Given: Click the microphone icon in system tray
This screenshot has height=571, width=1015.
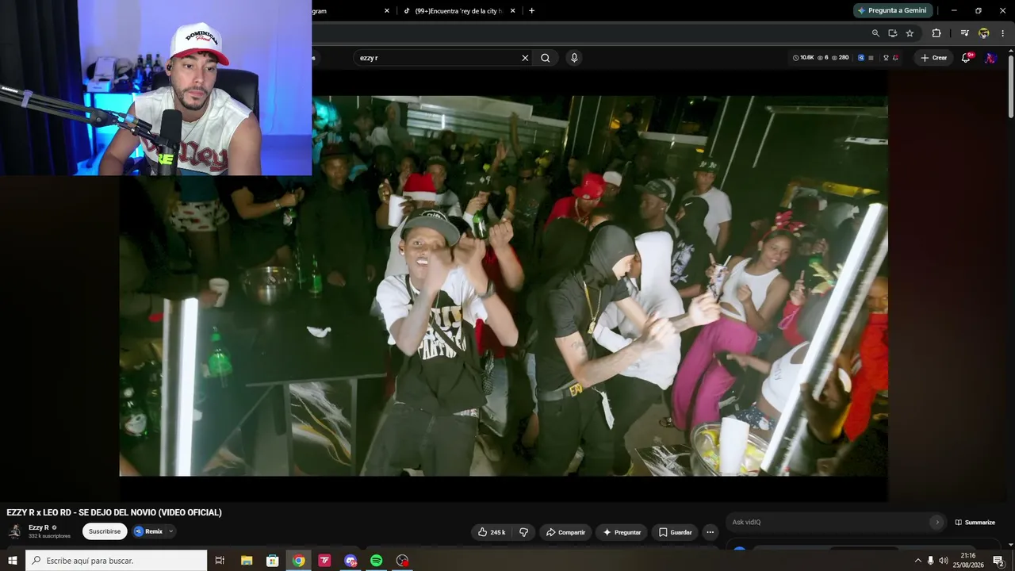Looking at the screenshot, I should click(931, 561).
